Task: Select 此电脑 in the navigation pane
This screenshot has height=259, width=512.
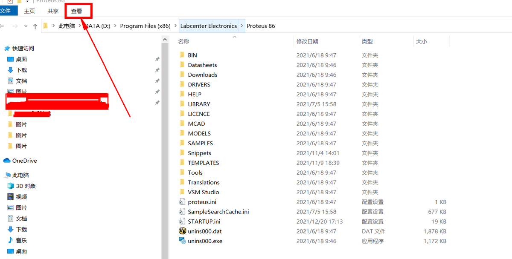Action: click(20, 176)
